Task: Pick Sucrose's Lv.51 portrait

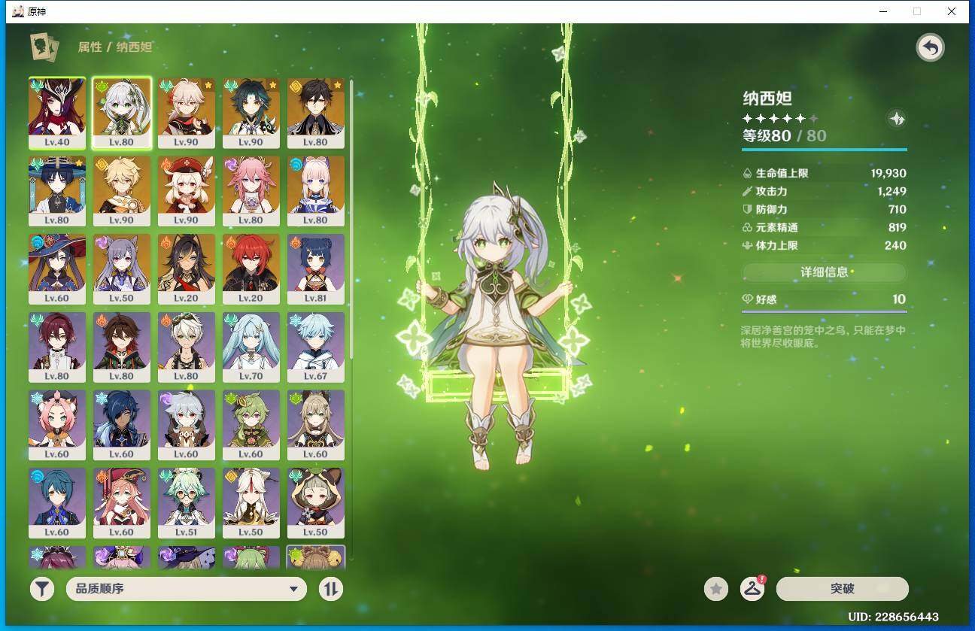Action: [187, 504]
